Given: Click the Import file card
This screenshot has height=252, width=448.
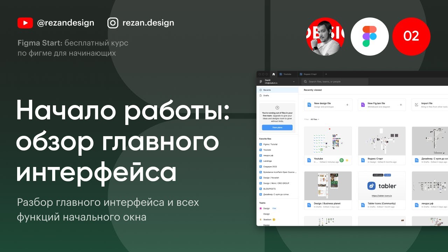Looking at the screenshot, I should 430,105.
